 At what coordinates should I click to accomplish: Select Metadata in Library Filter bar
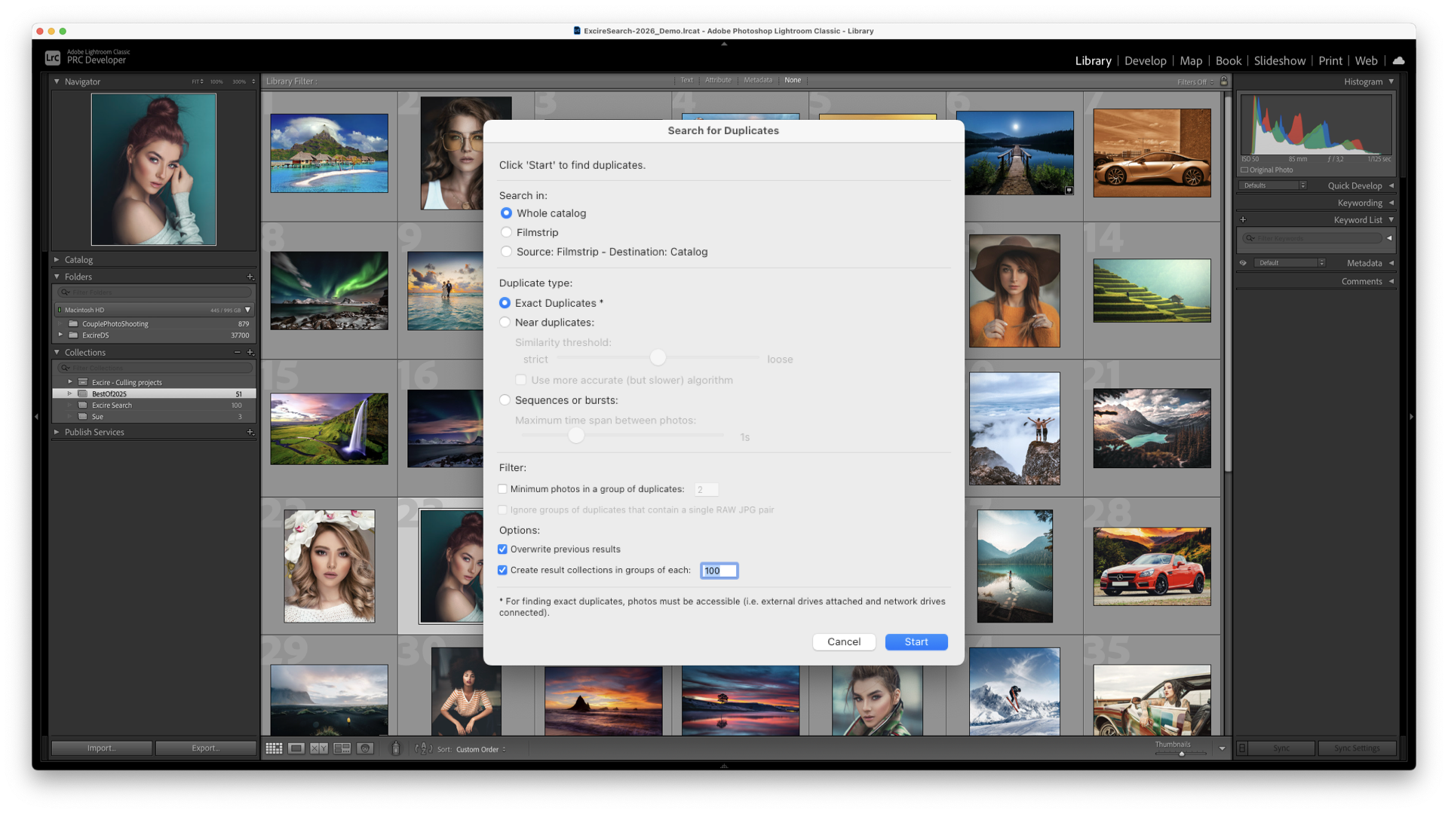tap(758, 80)
